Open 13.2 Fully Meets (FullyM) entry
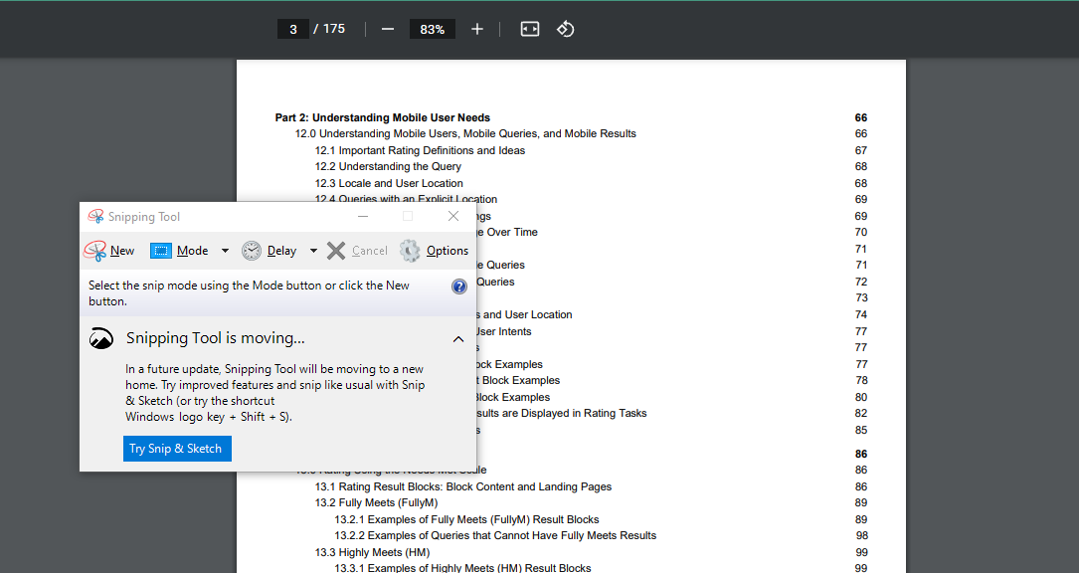Viewport: 1079px width, 573px height. 377,502
